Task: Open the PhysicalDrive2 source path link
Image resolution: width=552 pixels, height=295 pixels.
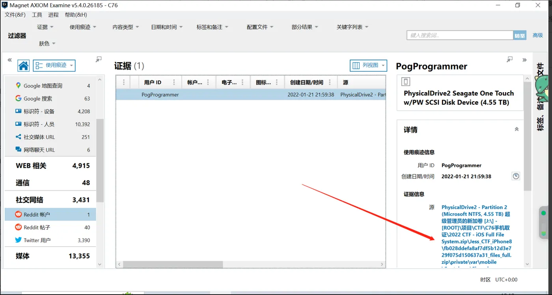Action: click(x=477, y=236)
